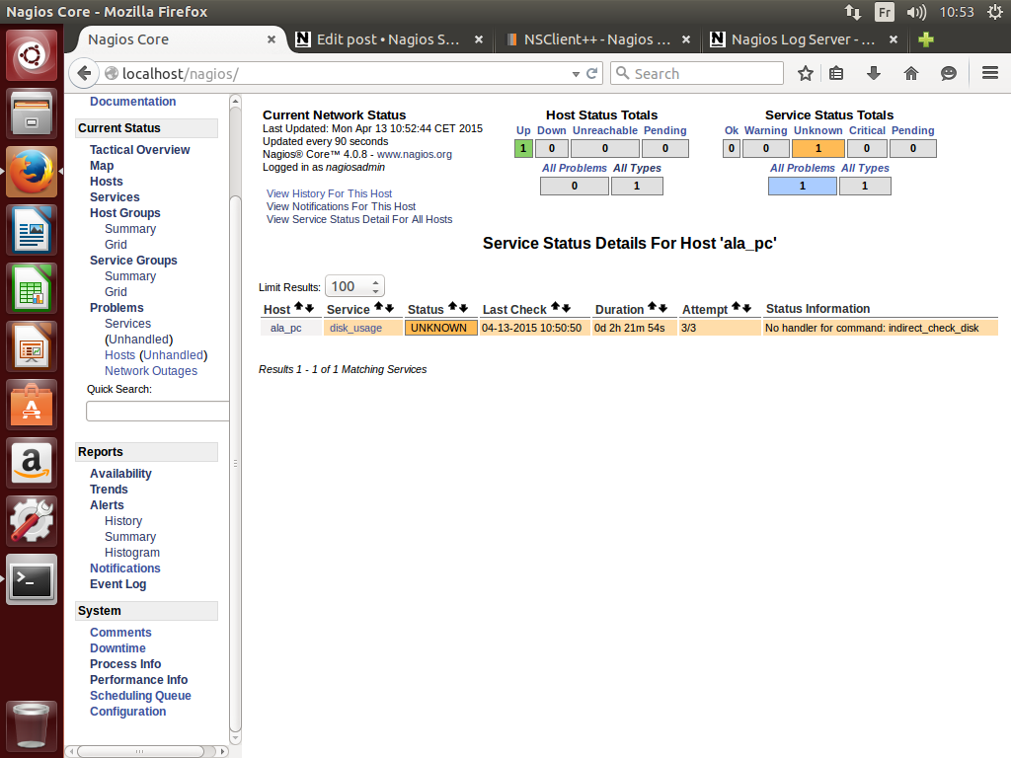Click the Firefox back arrow button
Viewport: 1011px width, 758px height.
(x=85, y=74)
